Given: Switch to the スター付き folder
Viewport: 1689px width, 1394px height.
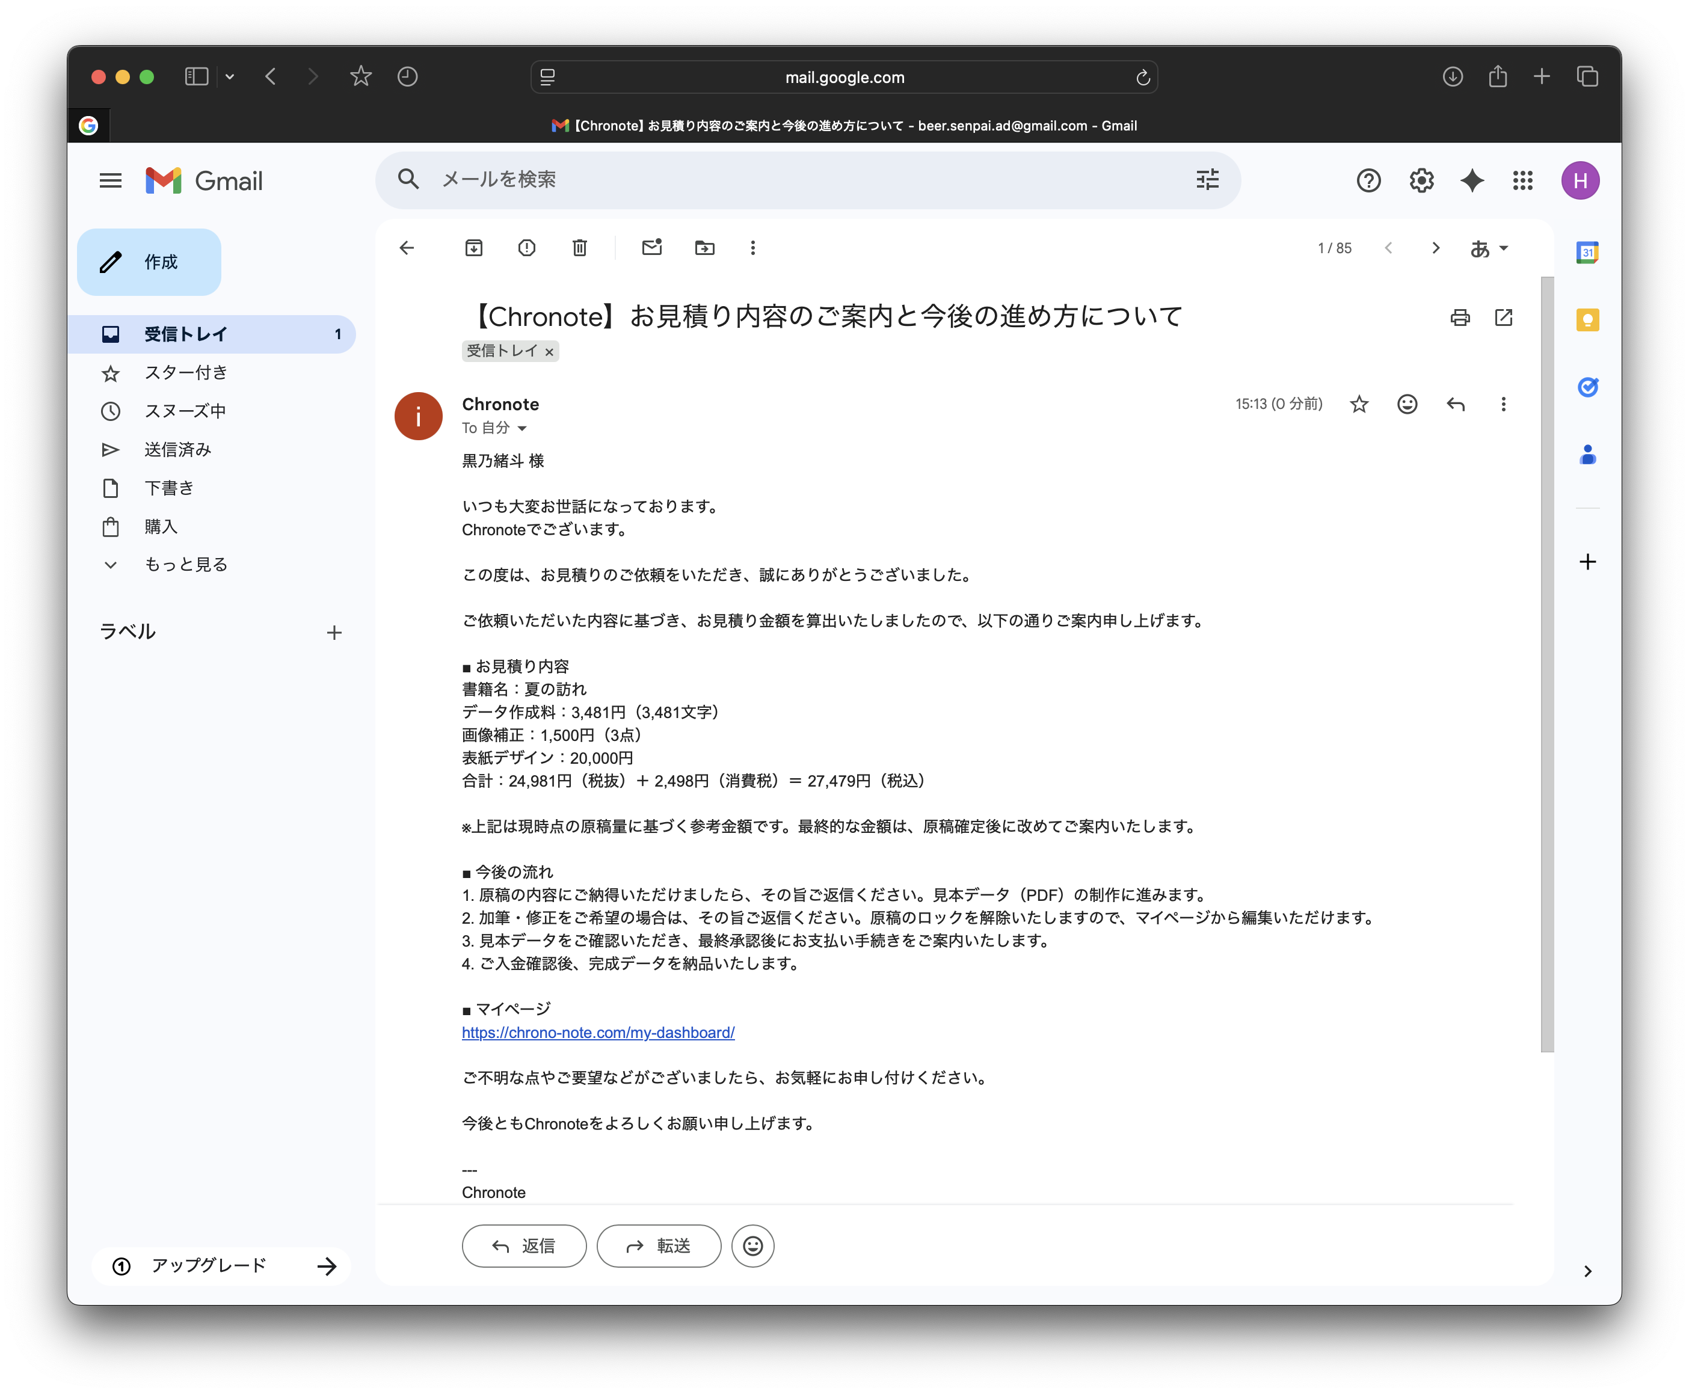Looking at the screenshot, I should (185, 373).
